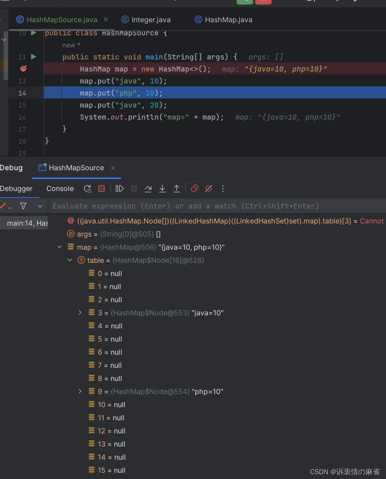
Task: Switch to the Console tab
Action: pyautogui.click(x=60, y=188)
